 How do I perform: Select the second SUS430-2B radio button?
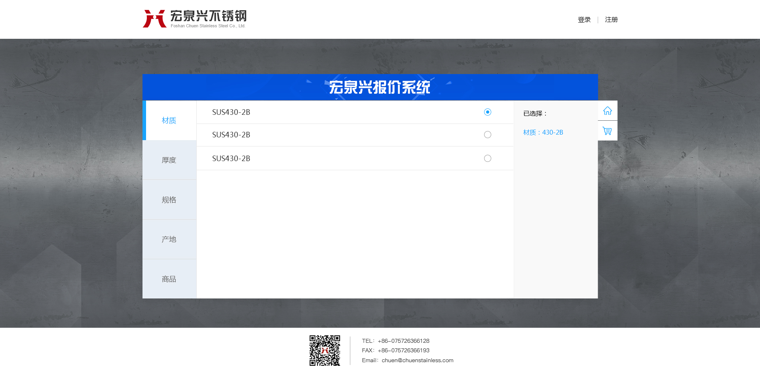coord(488,135)
